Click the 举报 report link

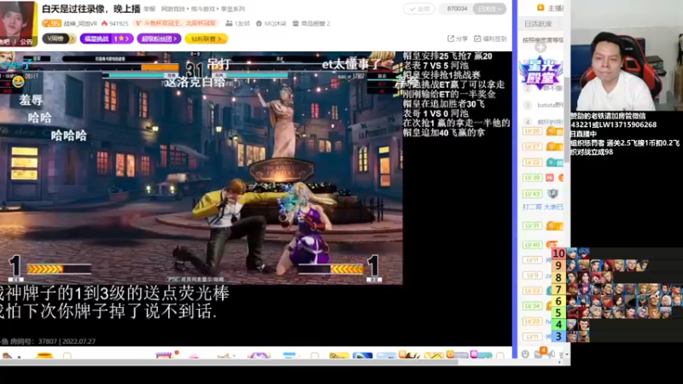[149, 9]
